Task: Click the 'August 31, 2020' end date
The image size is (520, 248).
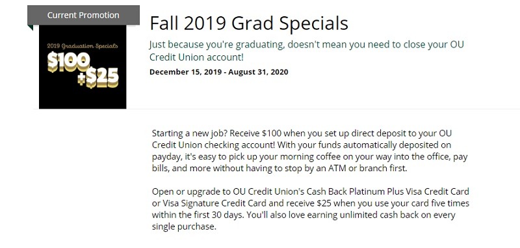Action: [x=258, y=72]
